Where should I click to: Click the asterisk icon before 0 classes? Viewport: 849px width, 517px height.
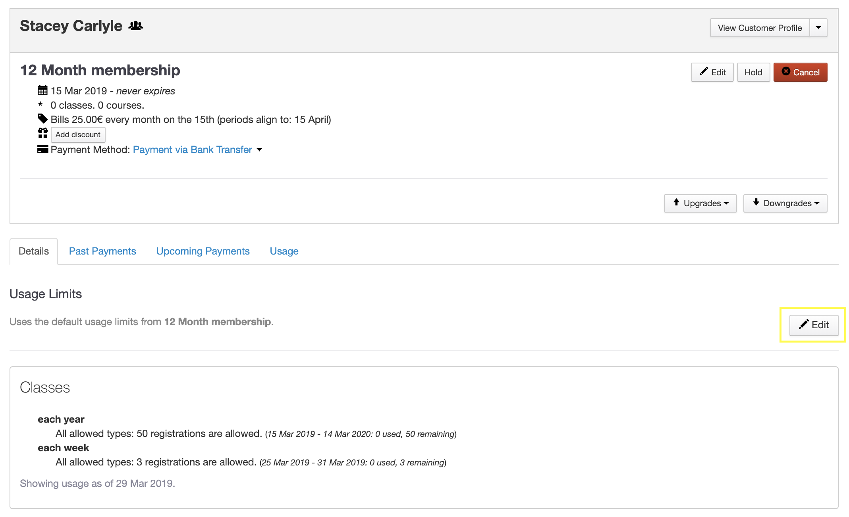click(41, 105)
